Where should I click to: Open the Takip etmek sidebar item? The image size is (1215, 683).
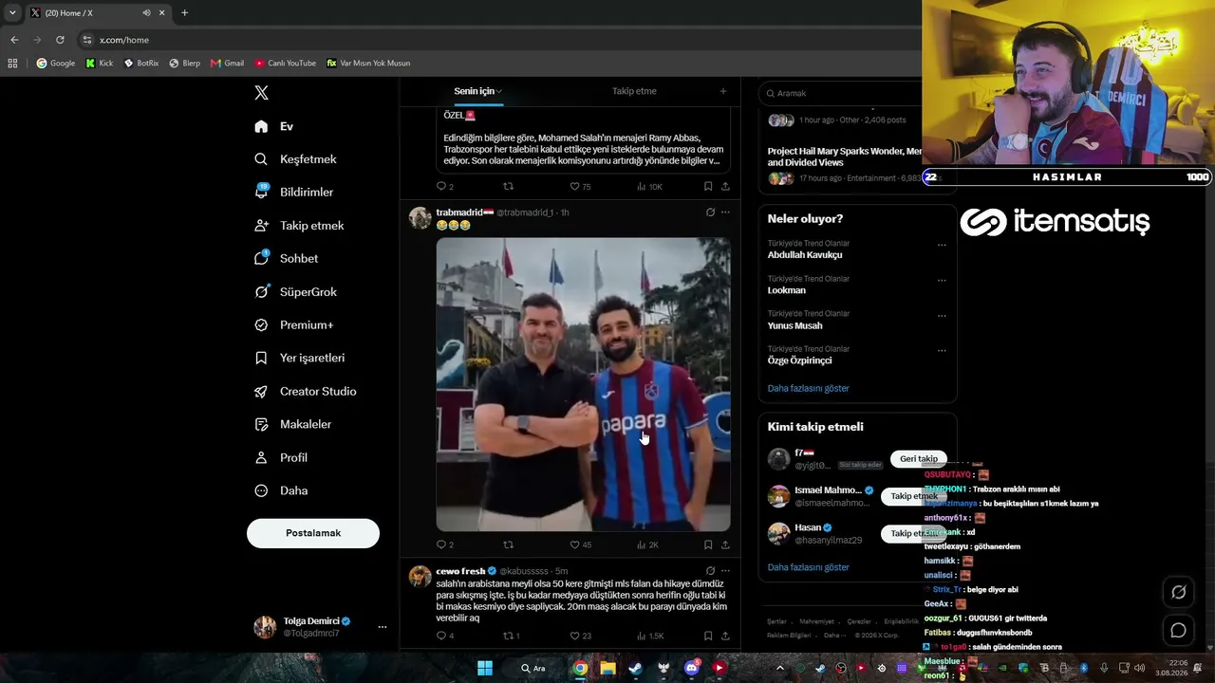click(300, 226)
